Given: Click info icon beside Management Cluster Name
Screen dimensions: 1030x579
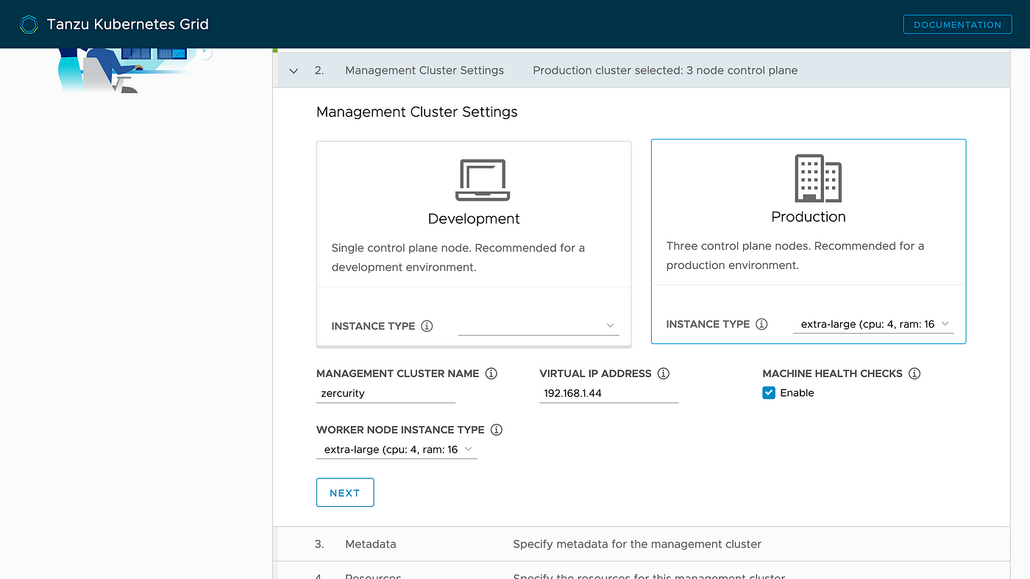Looking at the screenshot, I should tap(491, 373).
